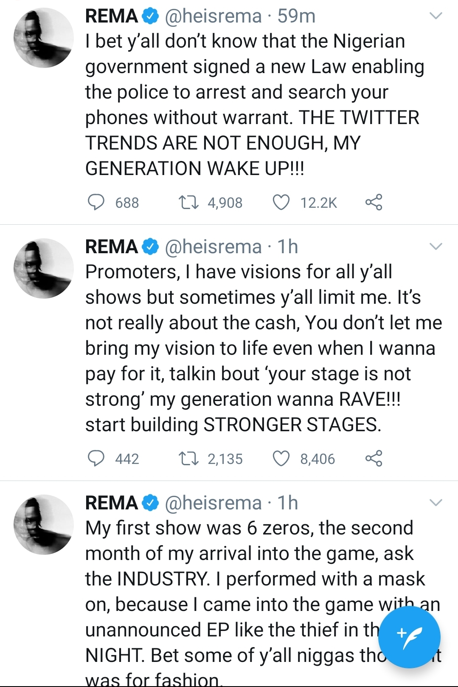Compose a new tweet with floating button

point(409,637)
